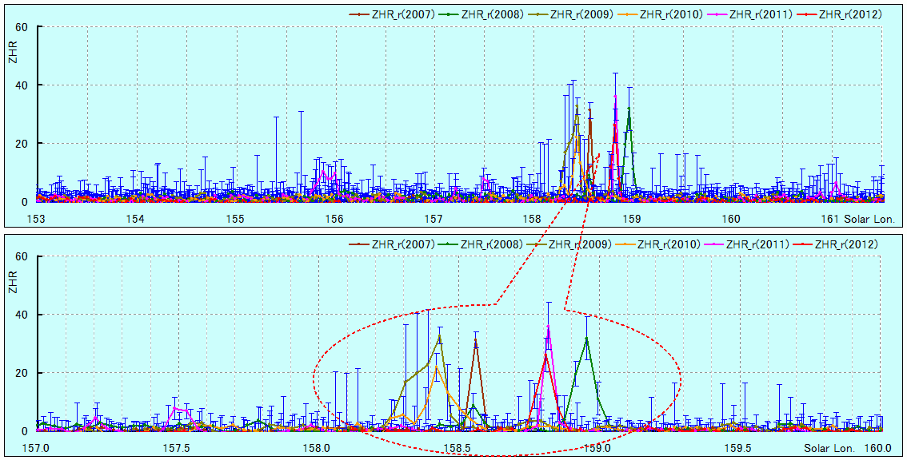
Task: Select ZHR_r(2010) legend entry in bottom chart
Action: click(x=657, y=244)
